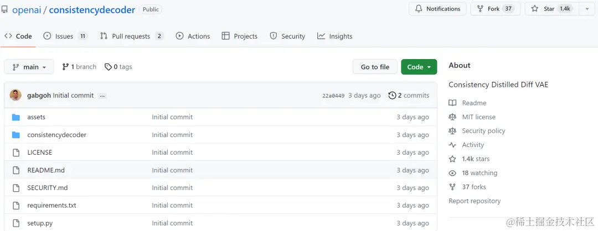Open the consistencydecoder repository link
The height and width of the screenshot is (231, 598).
click(x=92, y=10)
